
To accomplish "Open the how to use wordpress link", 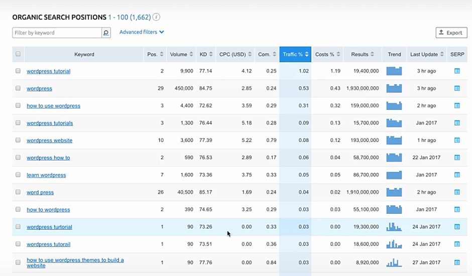I will pos(54,106).
